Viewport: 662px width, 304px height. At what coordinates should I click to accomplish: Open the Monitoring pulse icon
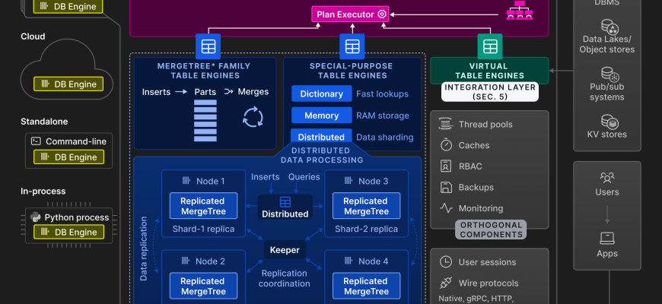pyautogui.click(x=446, y=208)
